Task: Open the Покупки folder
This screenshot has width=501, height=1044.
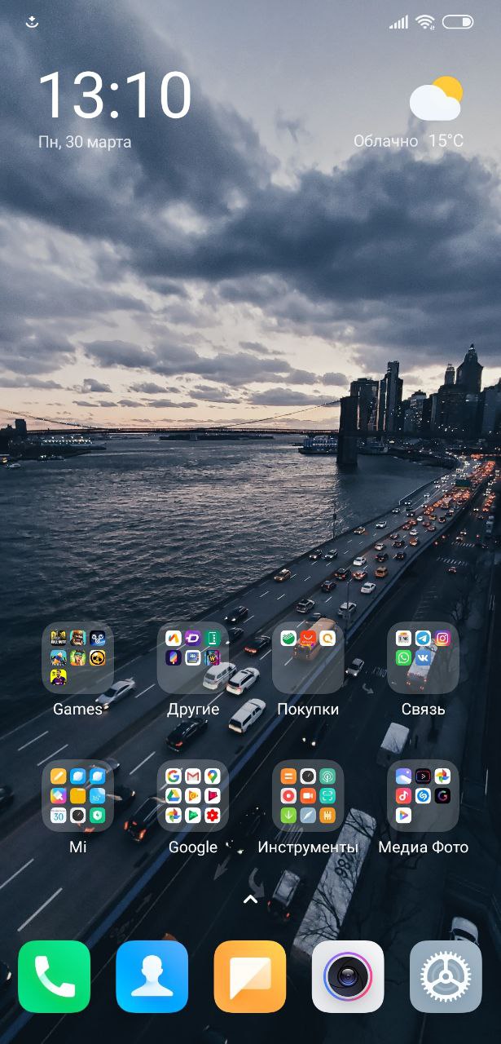Action: tap(308, 658)
